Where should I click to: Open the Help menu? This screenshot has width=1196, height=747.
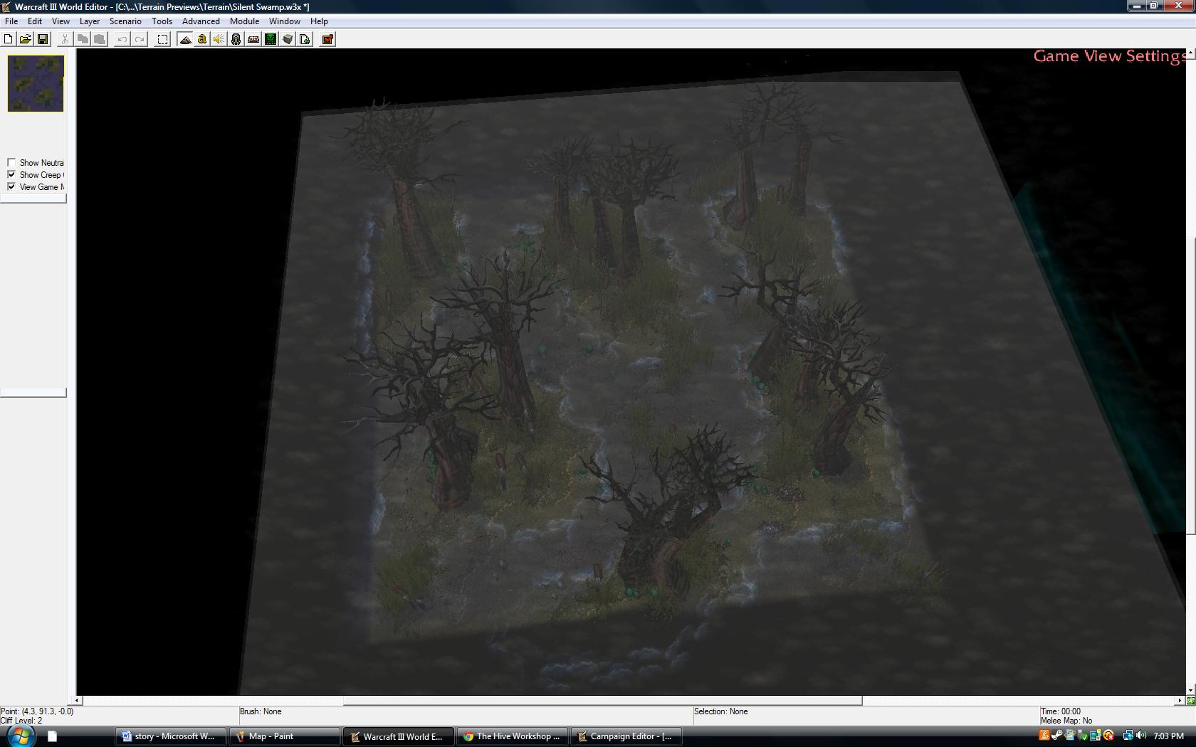point(319,21)
